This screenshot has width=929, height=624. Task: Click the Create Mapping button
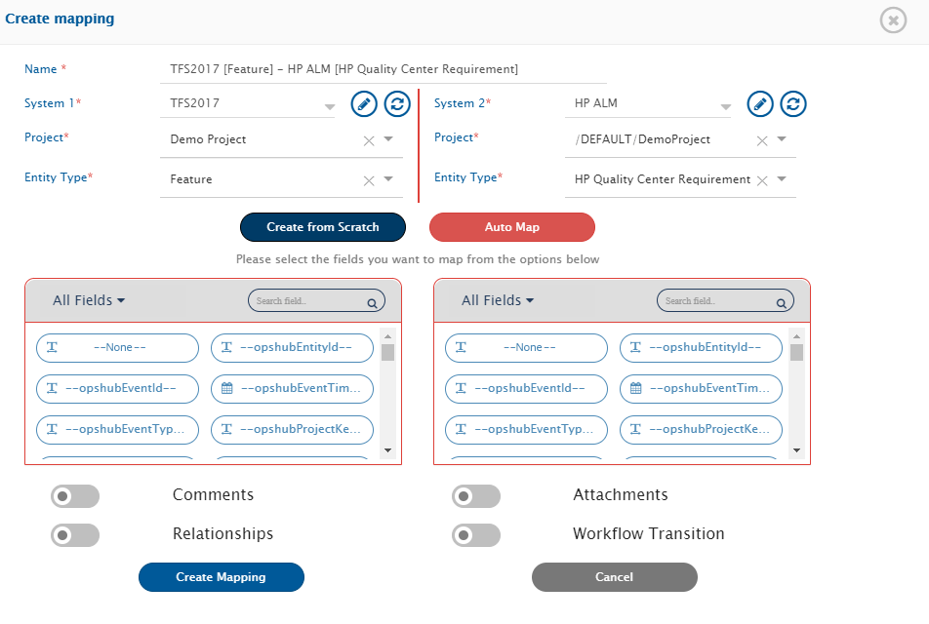point(222,577)
